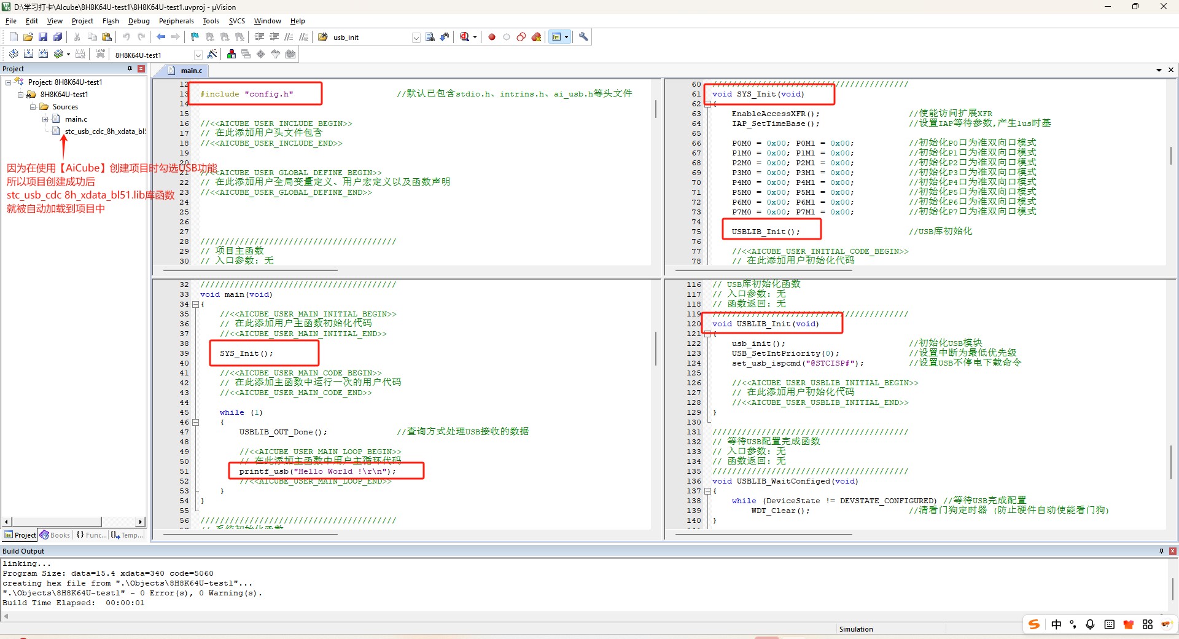The width and height of the screenshot is (1179, 639).
Task: Close the active editor tab
Action: click(x=1171, y=70)
